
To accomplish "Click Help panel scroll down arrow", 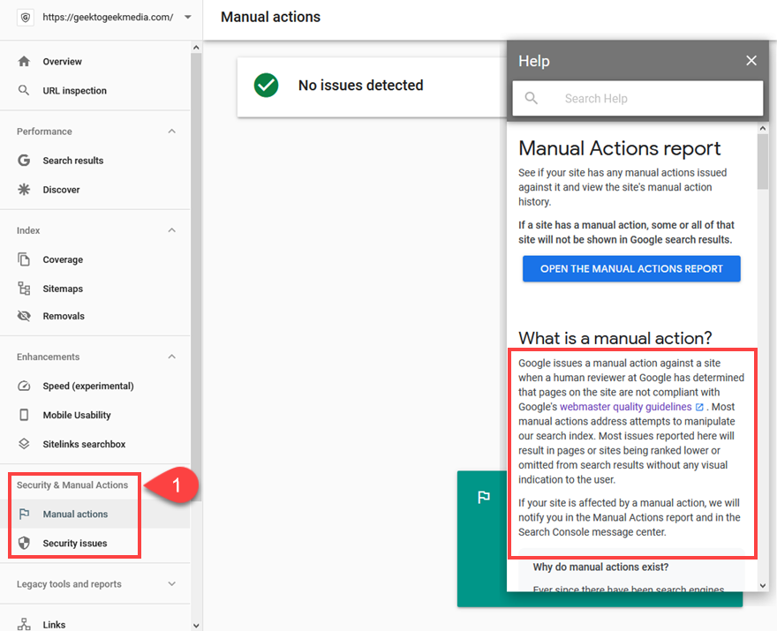I will 763,585.
